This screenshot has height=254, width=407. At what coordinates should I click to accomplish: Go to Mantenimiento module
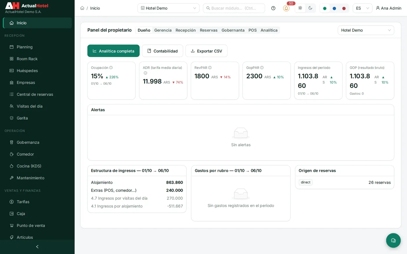point(37,178)
